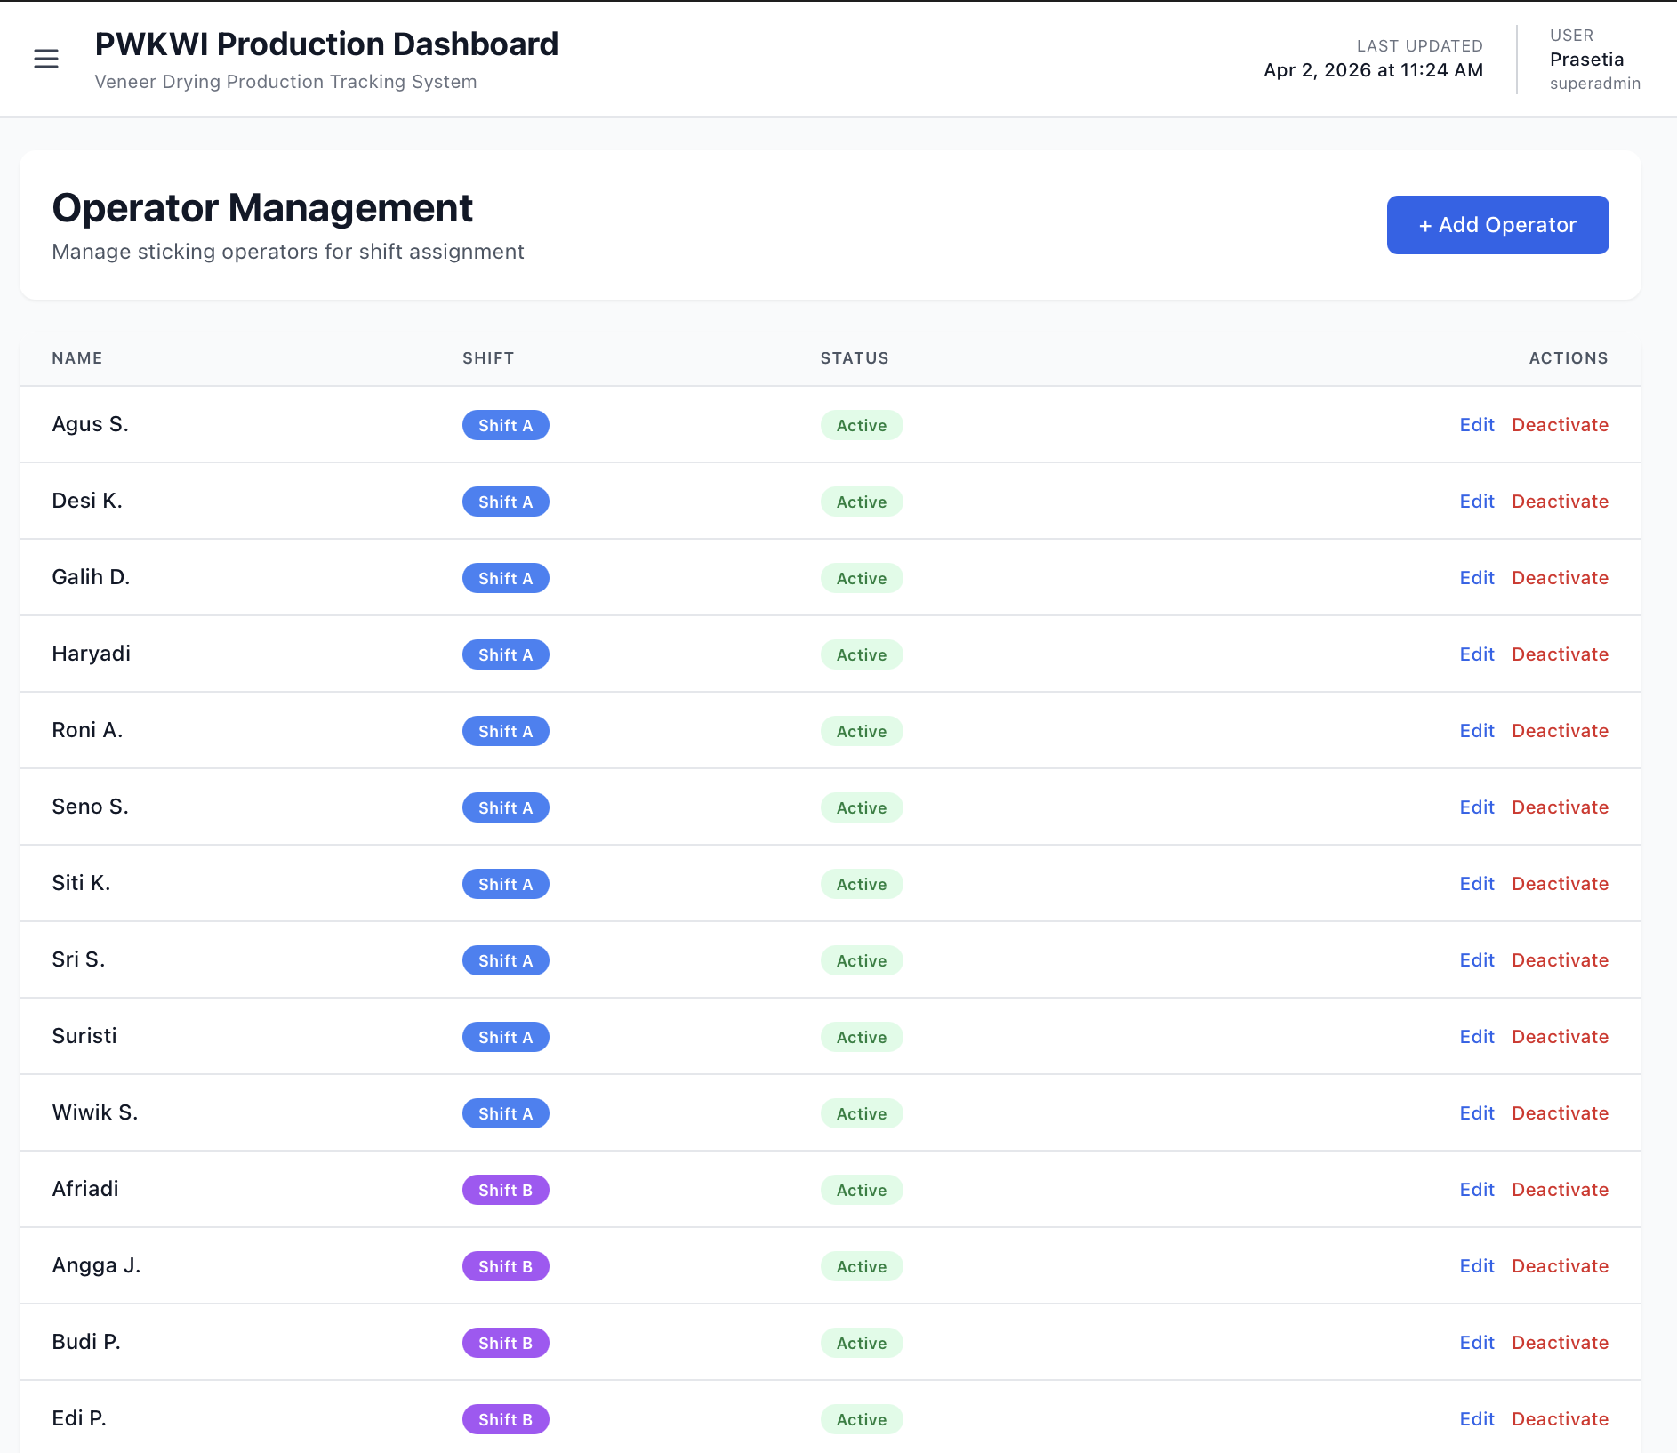
Task: Click Active status badge for Seno S.
Action: [x=861, y=807]
